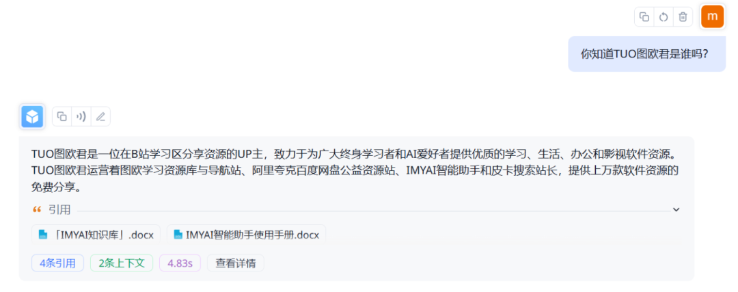The image size is (738, 292).
Task: Click the user's question bubble text
Action: coord(645,54)
